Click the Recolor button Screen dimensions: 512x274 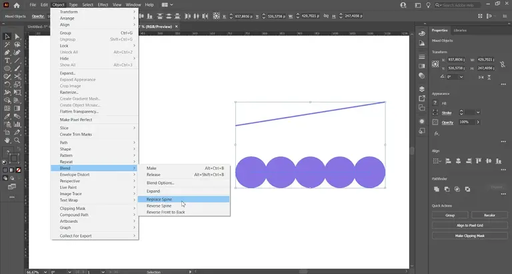tap(489, 215)
